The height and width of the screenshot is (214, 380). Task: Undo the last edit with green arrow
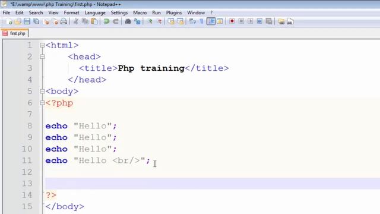(106, 21)
